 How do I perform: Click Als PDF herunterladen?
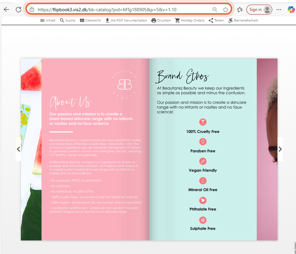pos(126,21)
